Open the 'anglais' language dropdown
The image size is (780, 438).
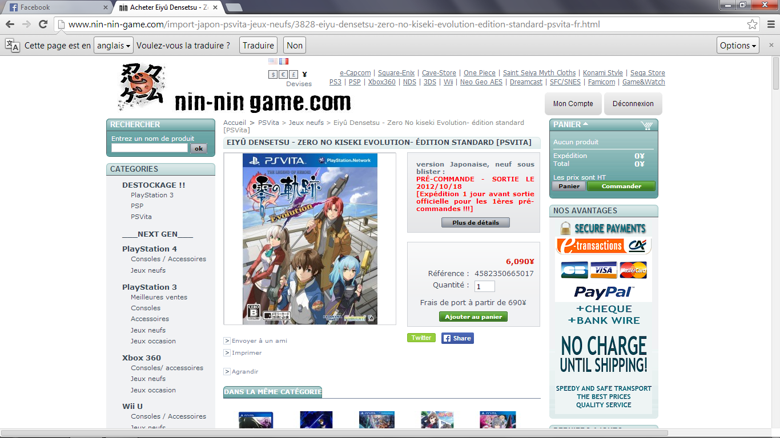click(x=114, y=46)
